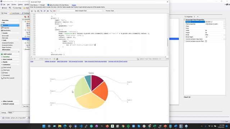Viewport: 230px width, 129px height.
Task: Collapse the Code section in the left panel
Action: point(2,40)
